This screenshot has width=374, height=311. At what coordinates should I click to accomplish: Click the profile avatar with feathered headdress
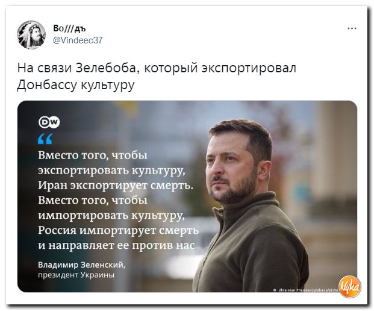[x=31, y=35]
